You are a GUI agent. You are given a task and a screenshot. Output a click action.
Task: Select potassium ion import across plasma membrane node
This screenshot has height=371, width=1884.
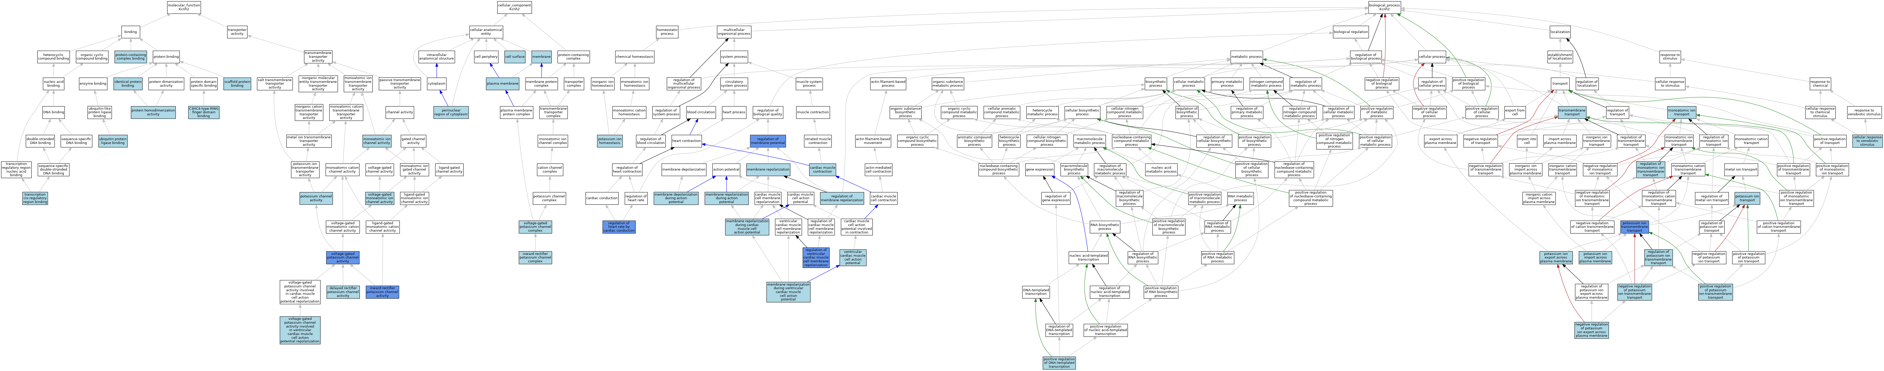coord(1595,258)
